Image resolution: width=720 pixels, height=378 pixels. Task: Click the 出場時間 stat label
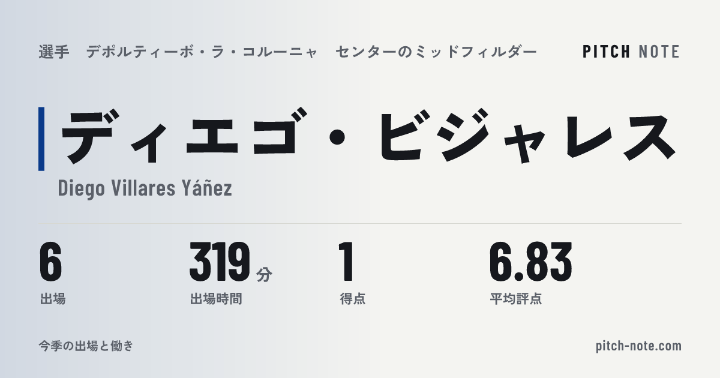tap(216, 298)
